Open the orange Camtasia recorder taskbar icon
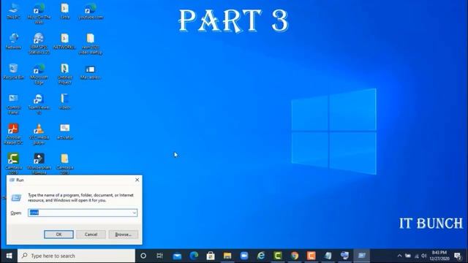The image size is (468, 263). tap(312, 256)
